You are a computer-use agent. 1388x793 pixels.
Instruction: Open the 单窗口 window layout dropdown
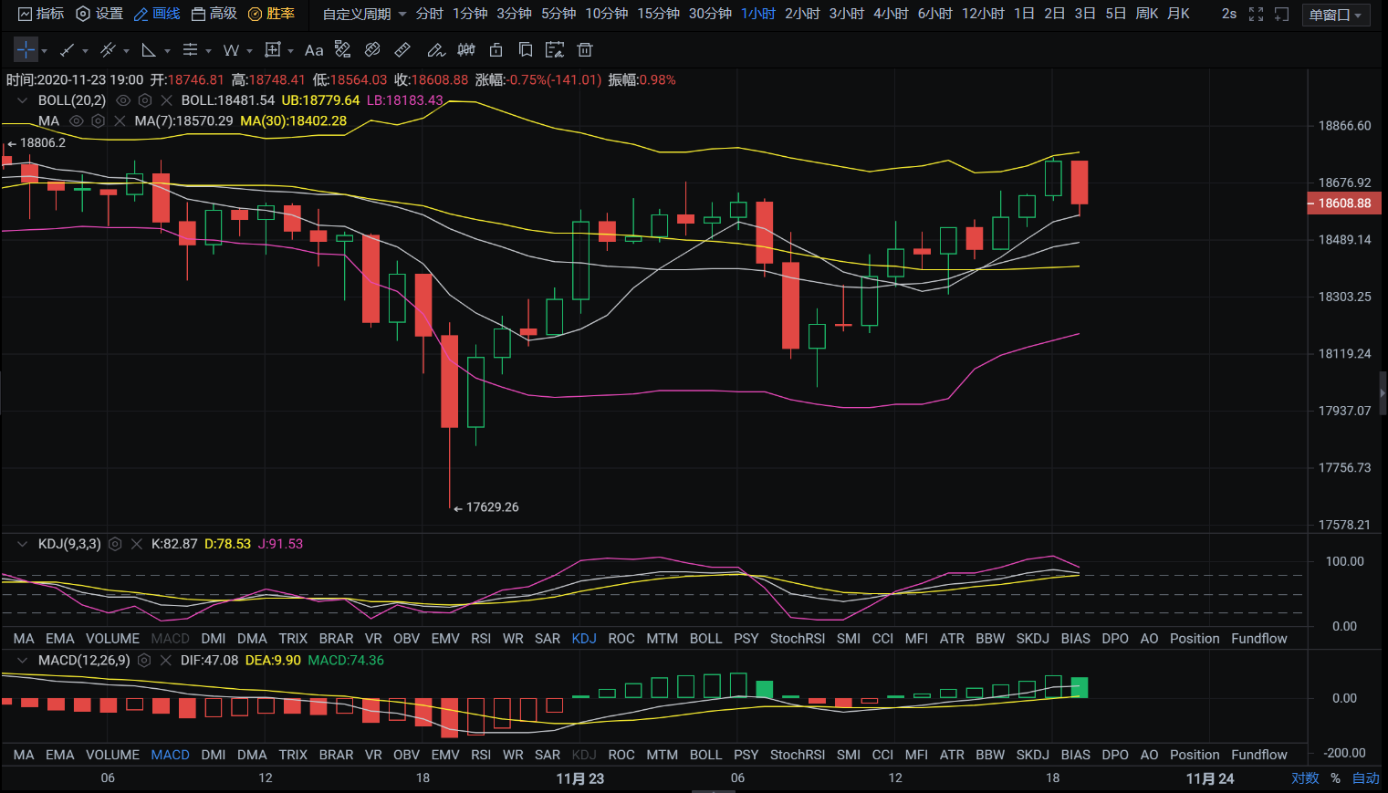click(1335, 15)
